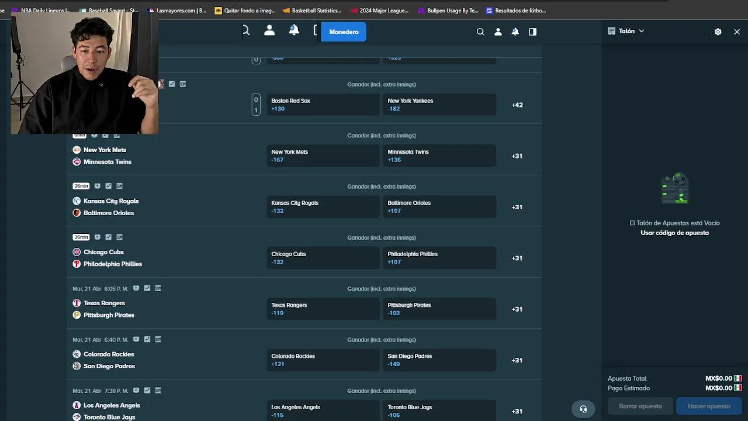
Task: Click the Philadelphia Phillies team logo
Action: pos(77,264)
